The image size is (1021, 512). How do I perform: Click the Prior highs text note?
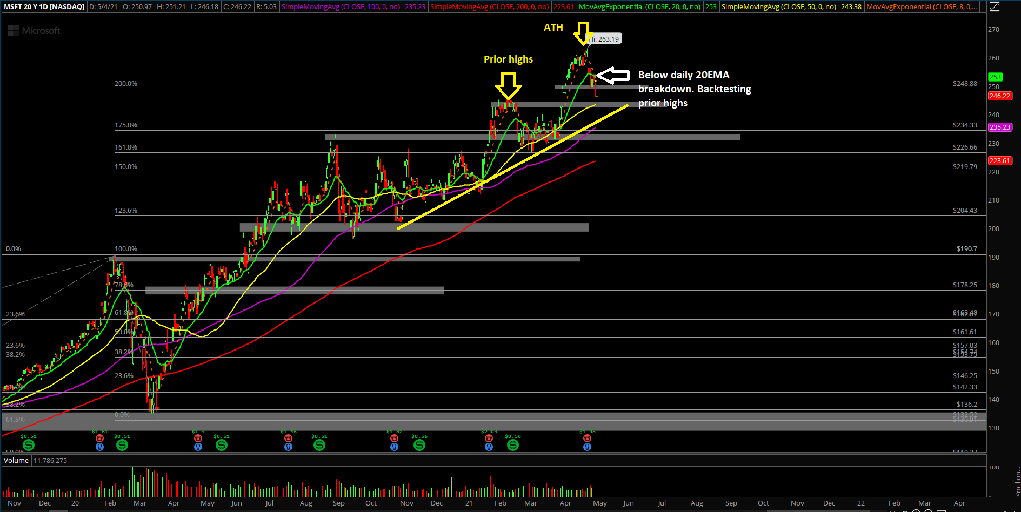[x=508, y=59]
